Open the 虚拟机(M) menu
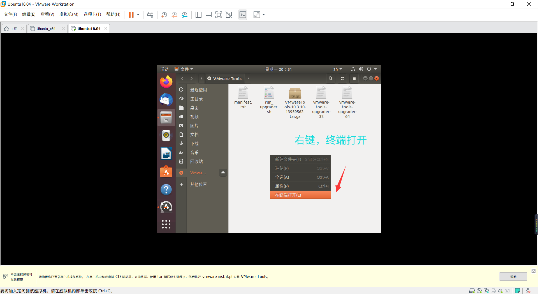This screenshot has height=294, width=538. tap(69, 14)
